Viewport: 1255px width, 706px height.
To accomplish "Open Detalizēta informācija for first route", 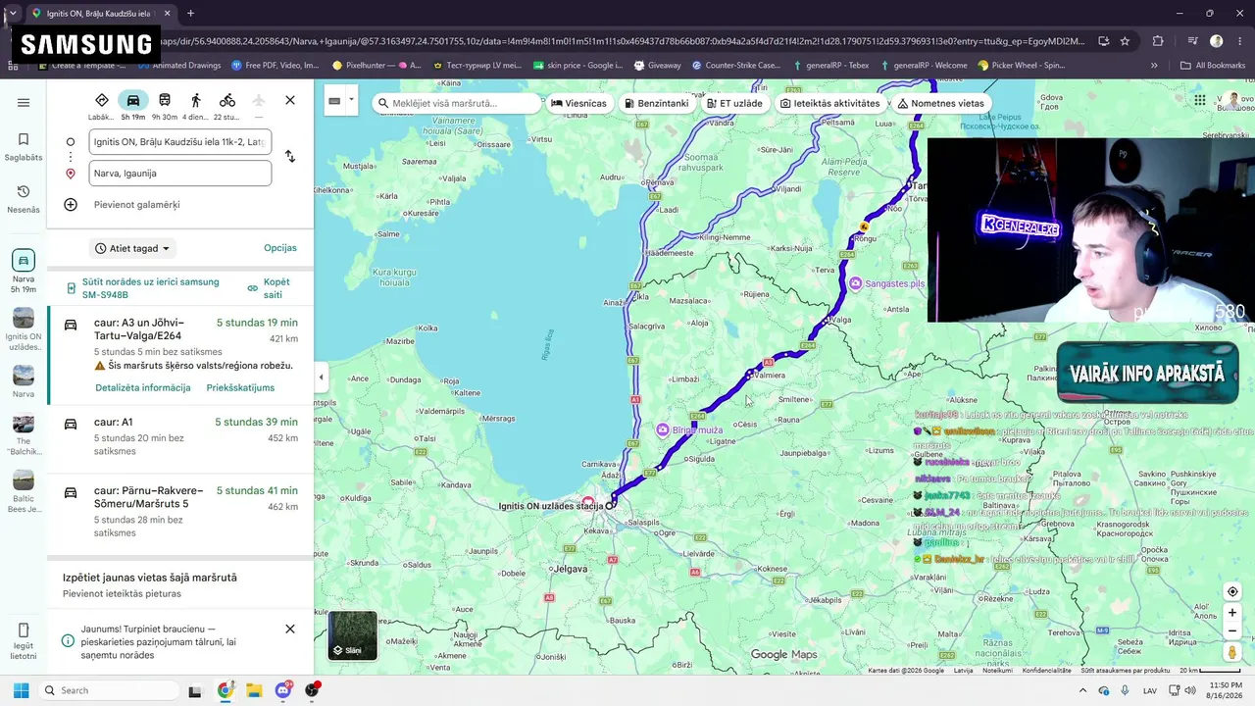I will point(143,388).
